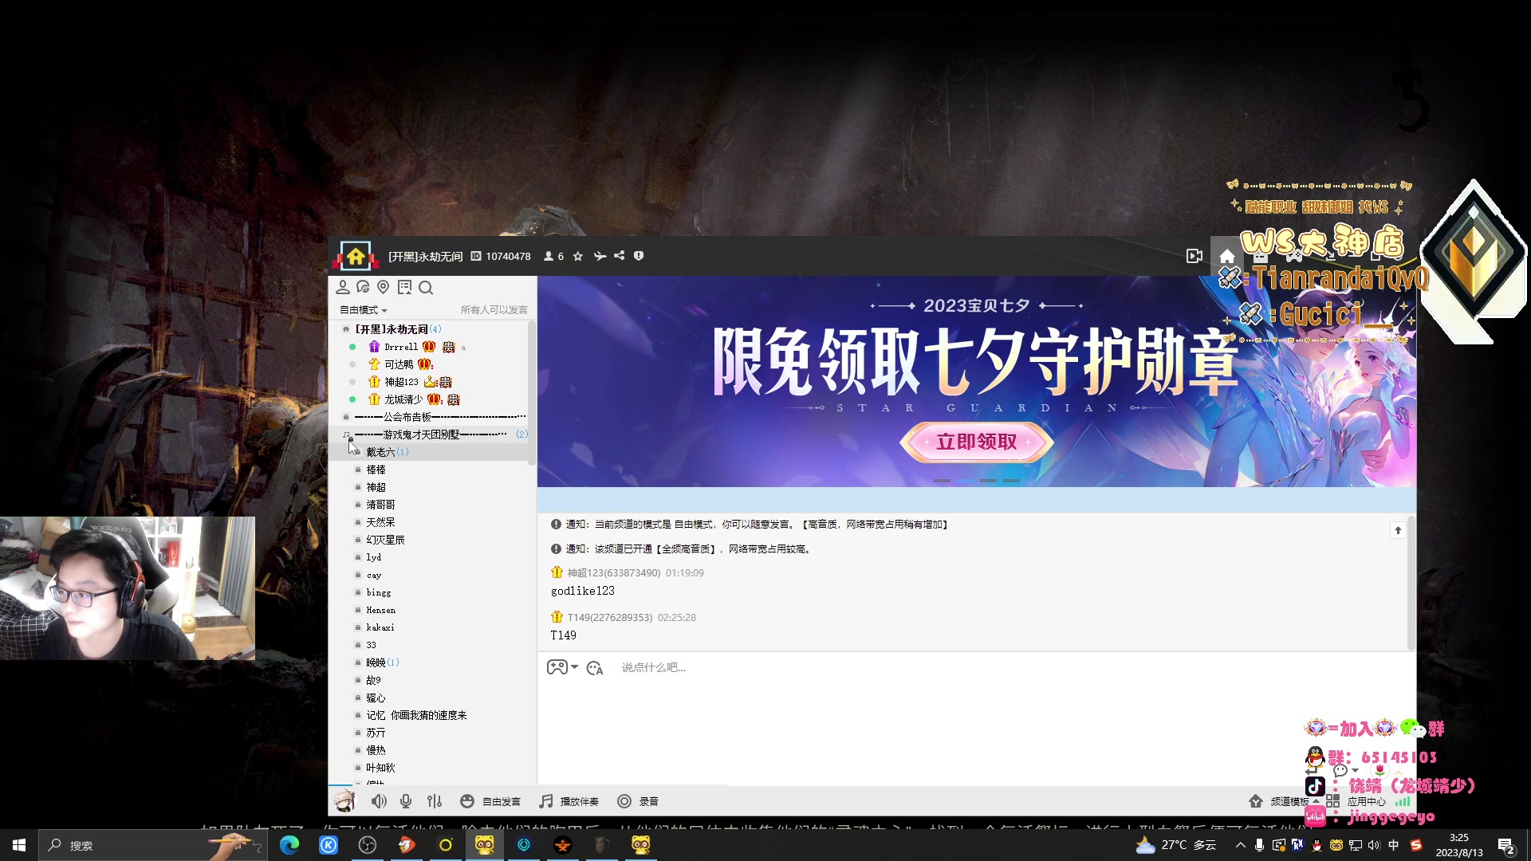Click the location pin icon in sidebar
This screenshot has width=1531, height=861.
click(x=384, y=287)
